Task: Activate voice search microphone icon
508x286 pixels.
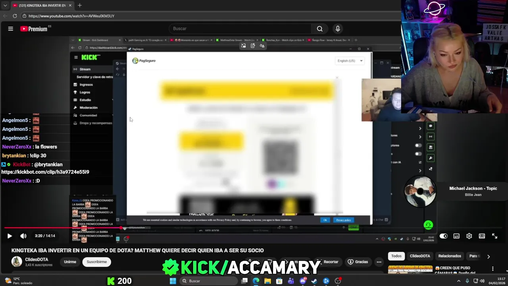Action: [338, 29]
